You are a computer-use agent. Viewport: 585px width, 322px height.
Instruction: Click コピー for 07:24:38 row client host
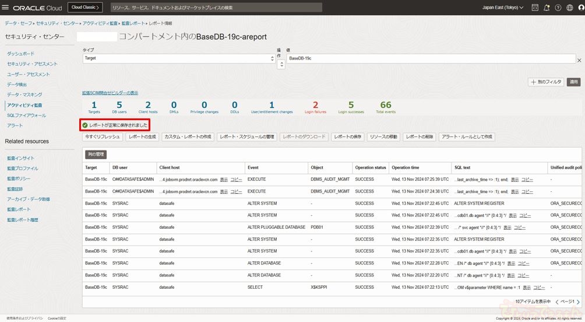236,192
